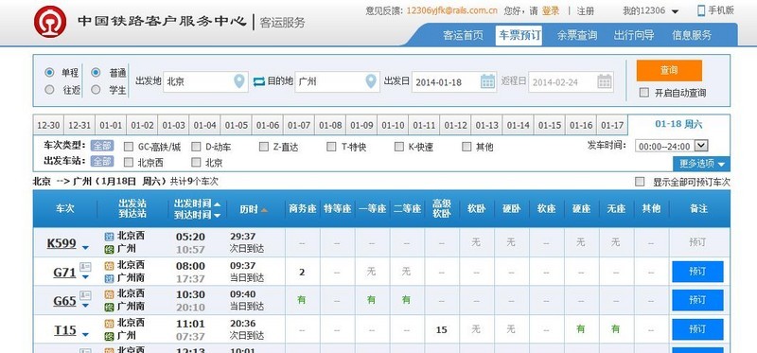
Task: Open 车票预订 nav tab
Action: coord(519,35)
